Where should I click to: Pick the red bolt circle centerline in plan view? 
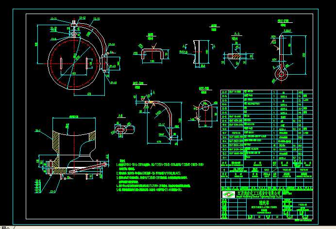point(74,64)
